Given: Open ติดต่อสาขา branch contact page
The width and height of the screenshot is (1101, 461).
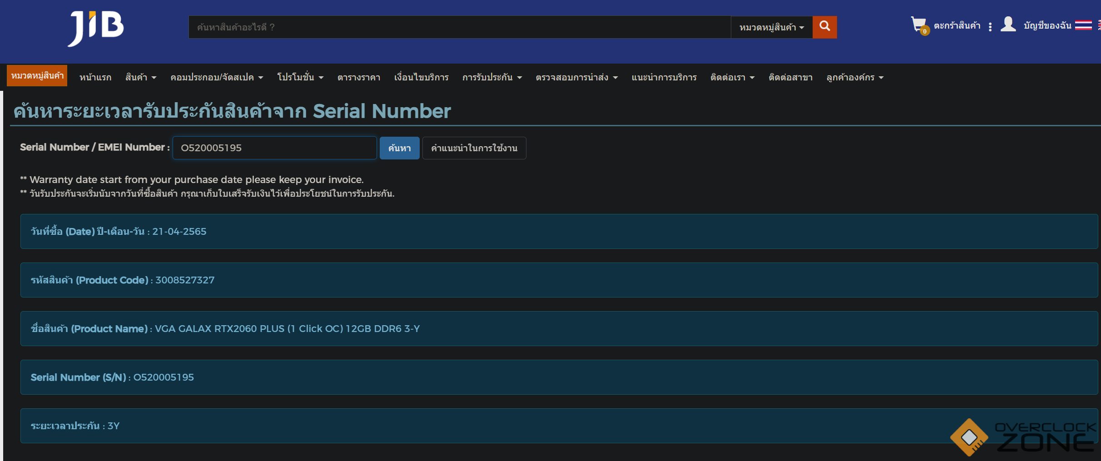Looking at the screenshot, I should tap(790, 77).
